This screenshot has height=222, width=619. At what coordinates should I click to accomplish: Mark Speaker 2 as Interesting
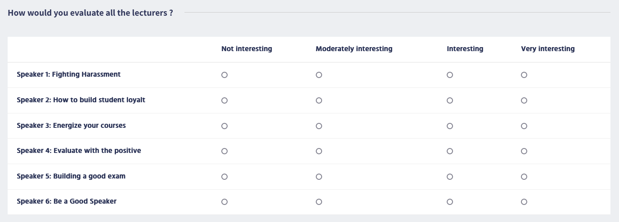point(450,100)
